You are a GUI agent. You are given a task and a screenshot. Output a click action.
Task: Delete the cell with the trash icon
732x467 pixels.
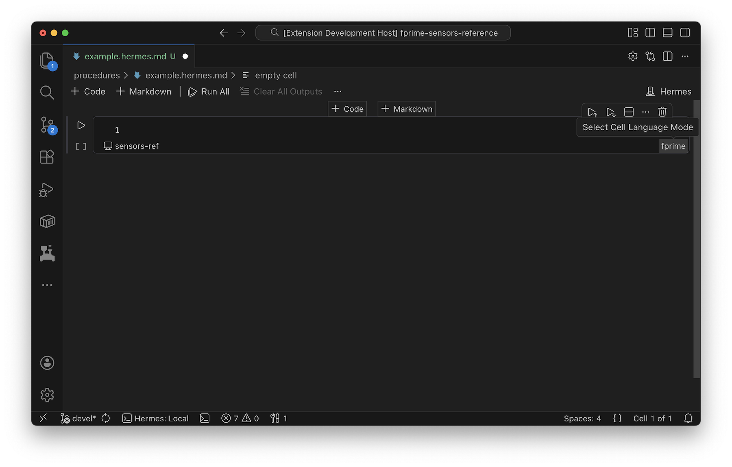tap(662, 111)
